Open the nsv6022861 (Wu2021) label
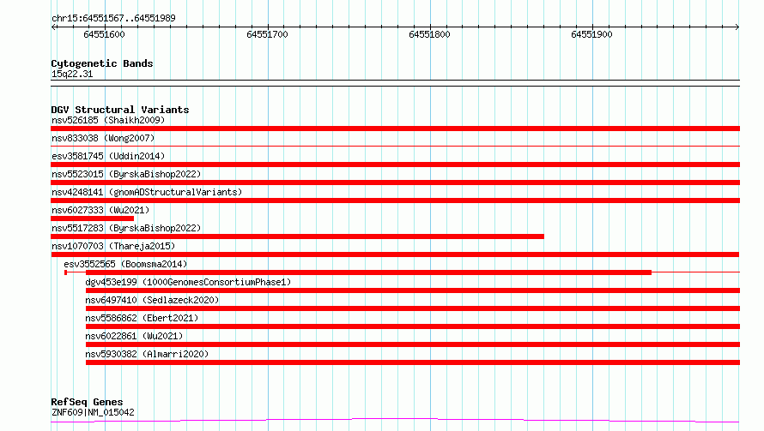The width and height of the screenshot is (764, 431). click(134, 336)
